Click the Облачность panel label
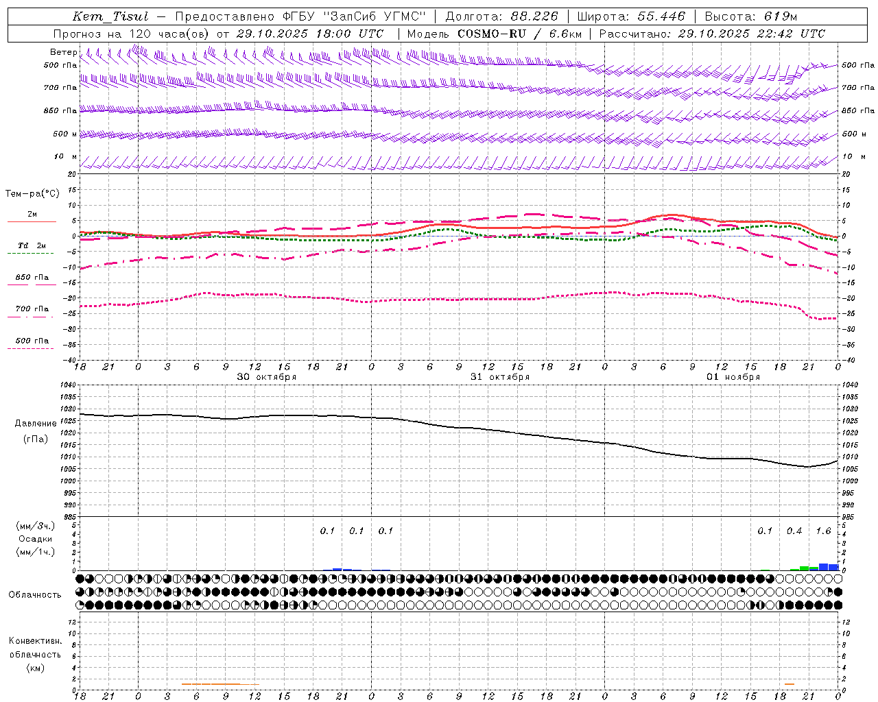Viewport: 878px width, 702px height. coord(35,595)
